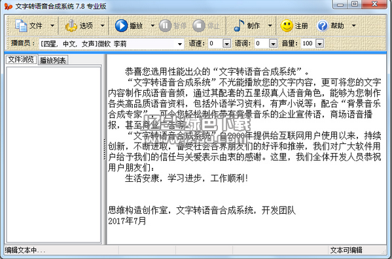Click the status bar text '编辑文本中...'

[x=25, y=250]
